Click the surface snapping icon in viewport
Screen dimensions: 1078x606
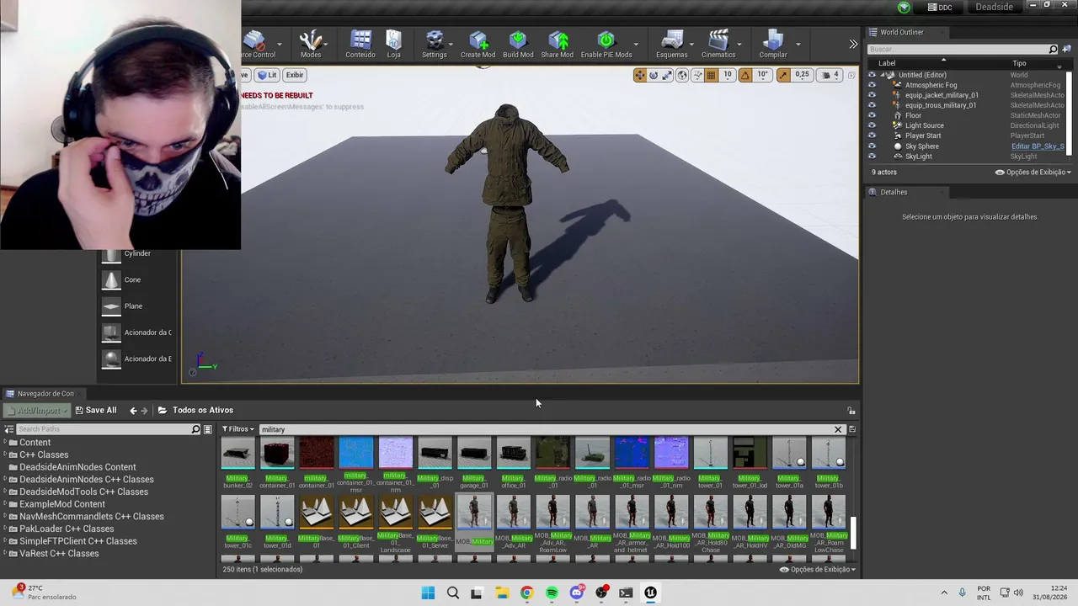696,75
